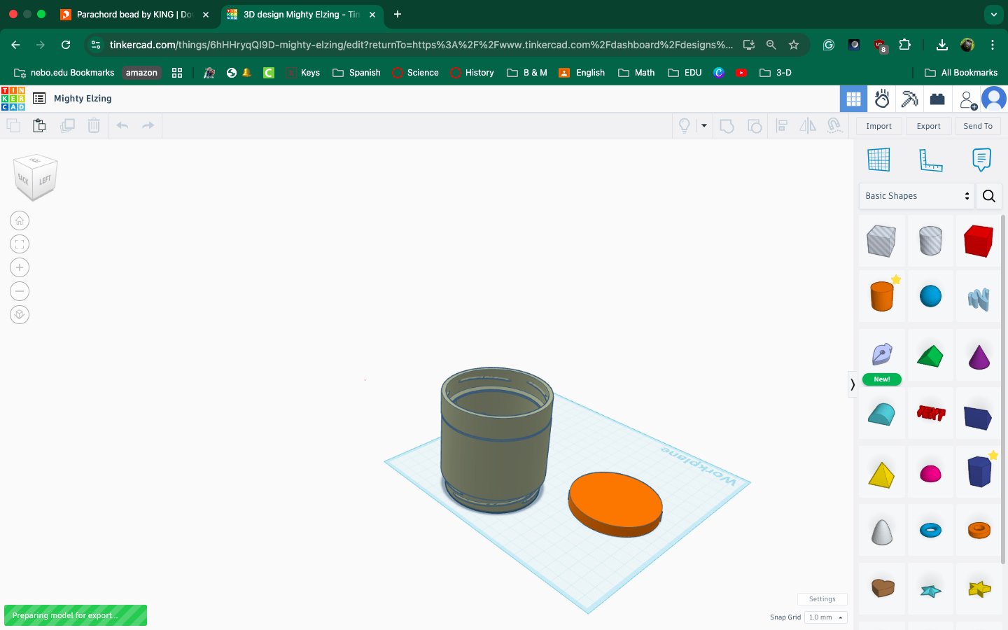This screenshot has width=1008, height=630.
Task: Click the Mirror tool icon
Action: click(x=808, y=126)
